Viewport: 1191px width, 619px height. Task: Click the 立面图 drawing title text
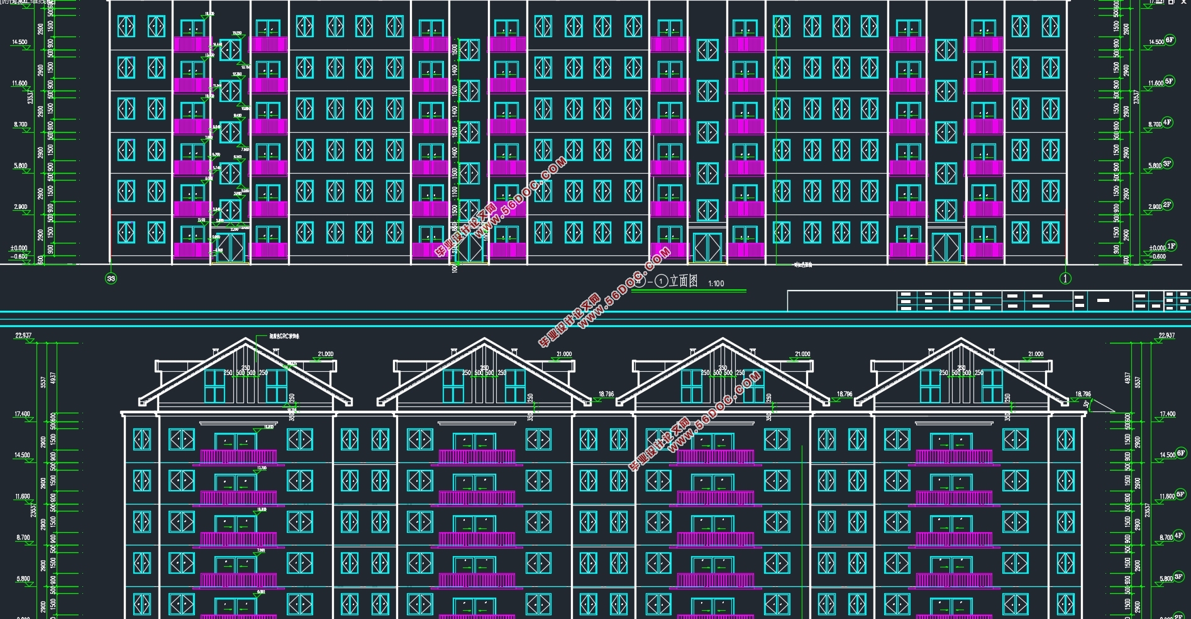point(684,281)
